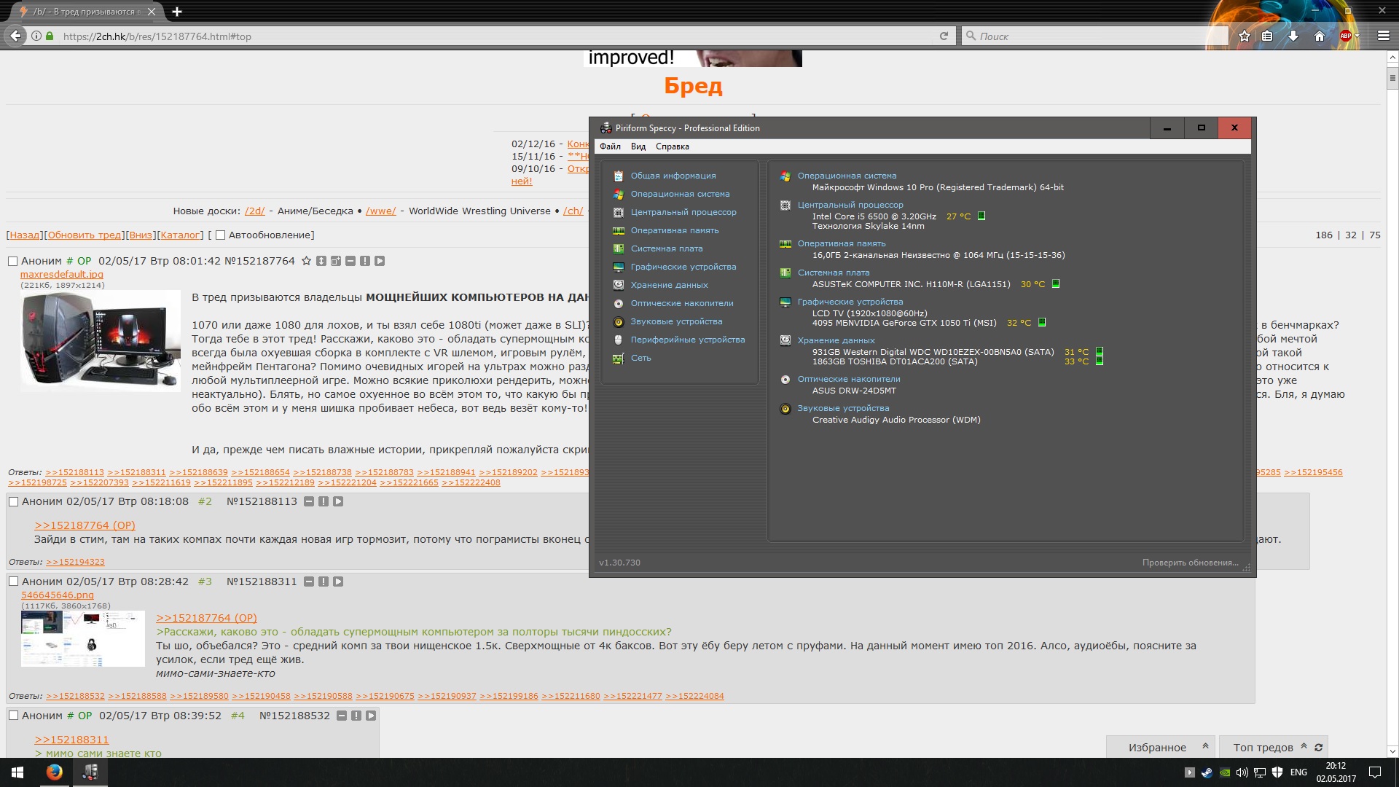The height and width of the screenshot is (787, 1399).
Task: Tick checkbox for post №152188113
Action: coord(13,501)
